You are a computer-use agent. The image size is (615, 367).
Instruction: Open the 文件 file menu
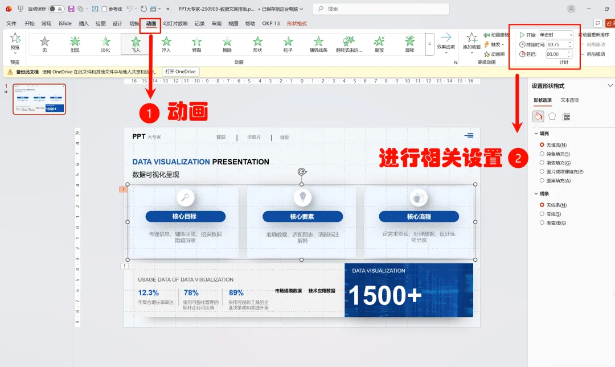click(x=11, y=23)
